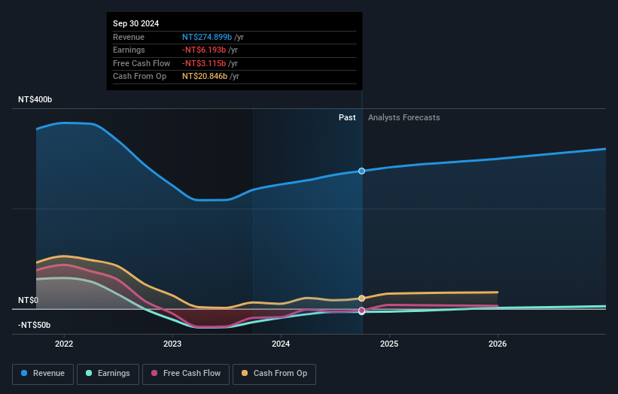Click the NT$400b y-axis label
The height and width of the screenshot is (394, 618).
click(35, 99)
